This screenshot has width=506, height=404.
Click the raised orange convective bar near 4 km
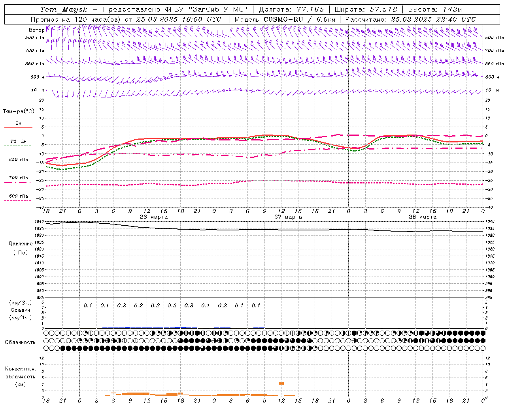click(281, 383)
